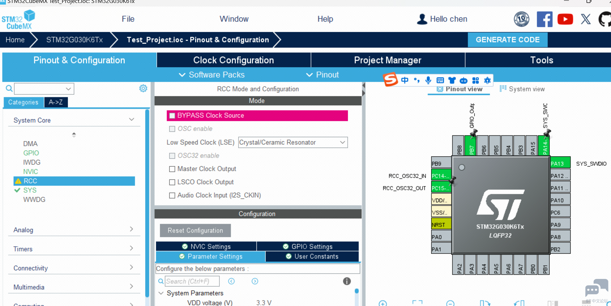611x306 pixels.
Task: Open Sogou game controller icon
Action: pyautogui.click(x=463, y=81)
